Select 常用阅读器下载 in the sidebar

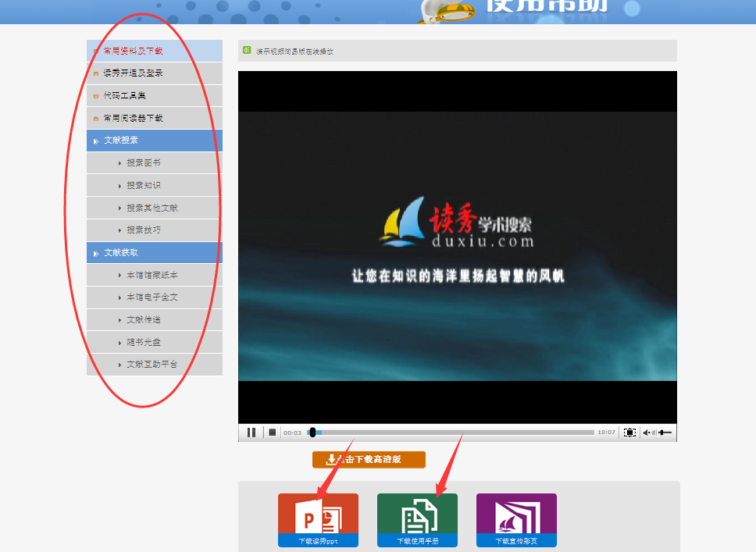click(155, 118)
